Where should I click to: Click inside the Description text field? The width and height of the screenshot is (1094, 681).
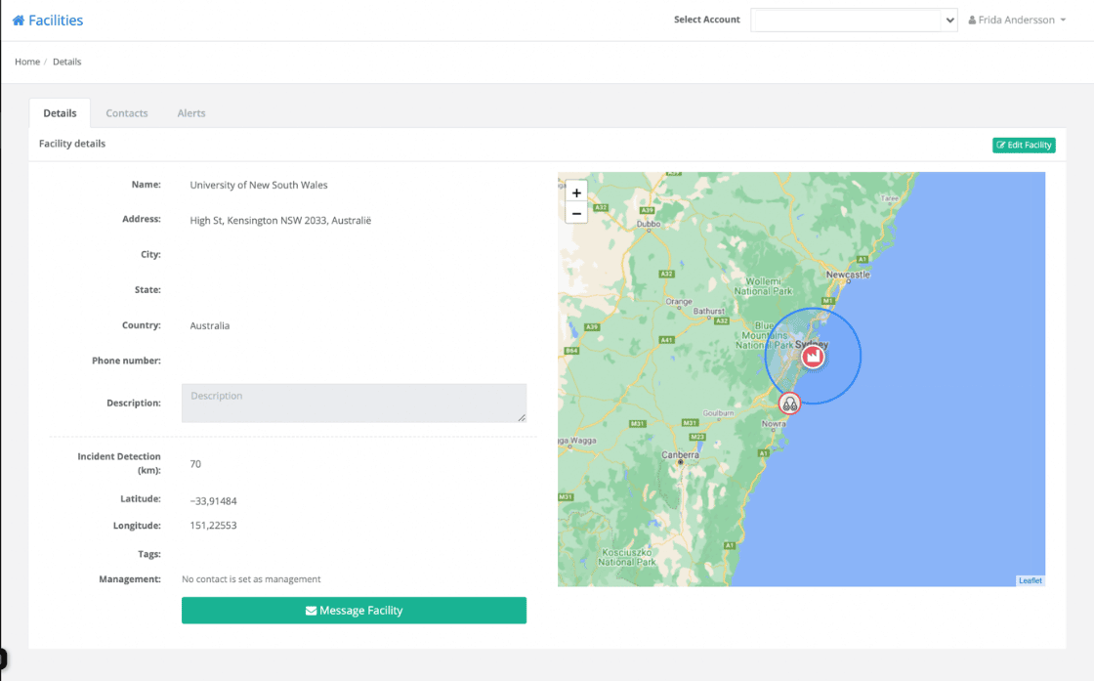tap(354, 403)
